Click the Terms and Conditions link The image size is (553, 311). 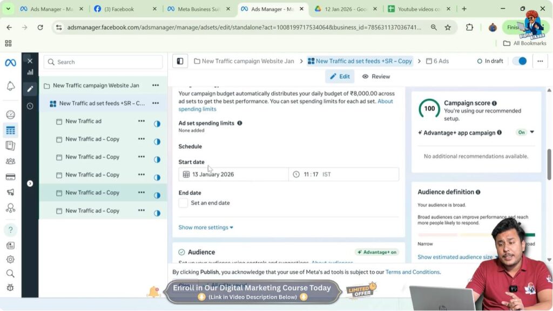coord(412,272)
